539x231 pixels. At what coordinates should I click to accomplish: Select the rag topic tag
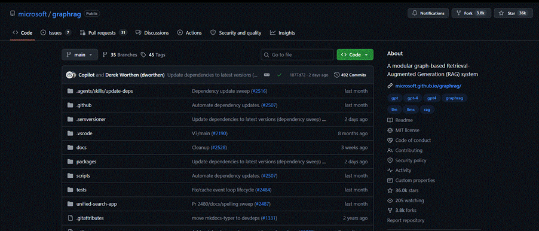coord(427,110)
